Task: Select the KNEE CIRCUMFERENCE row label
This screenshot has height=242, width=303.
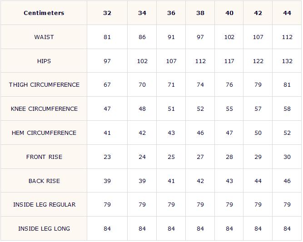Action: click(44, 109)
